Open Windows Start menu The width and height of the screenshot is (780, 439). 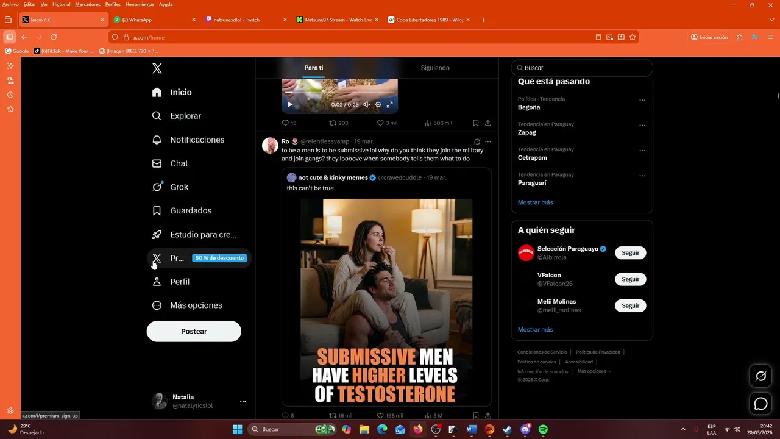click(238, 429)
